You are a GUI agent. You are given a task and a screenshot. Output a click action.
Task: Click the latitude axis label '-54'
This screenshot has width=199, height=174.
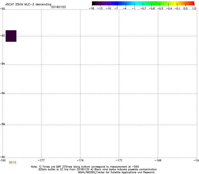tap(2, 63)
